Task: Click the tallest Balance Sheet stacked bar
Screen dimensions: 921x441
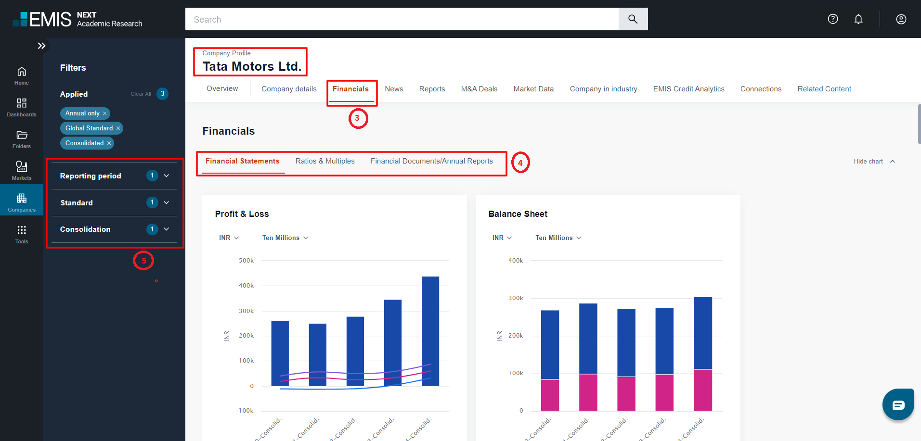Action: [703, 354]
